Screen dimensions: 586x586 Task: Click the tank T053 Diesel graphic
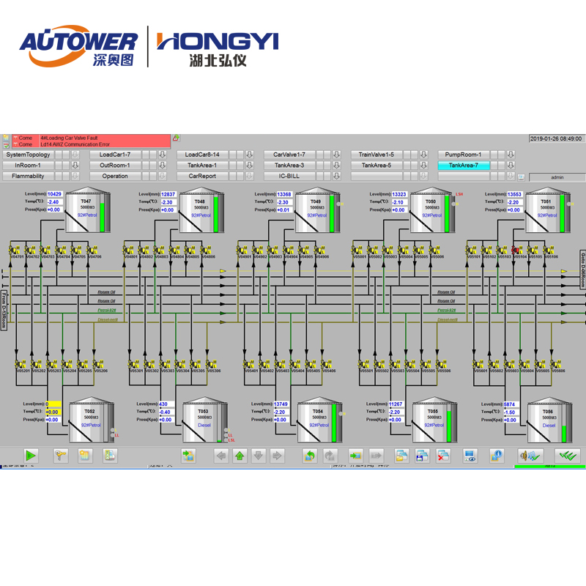[x=204, y=420]
